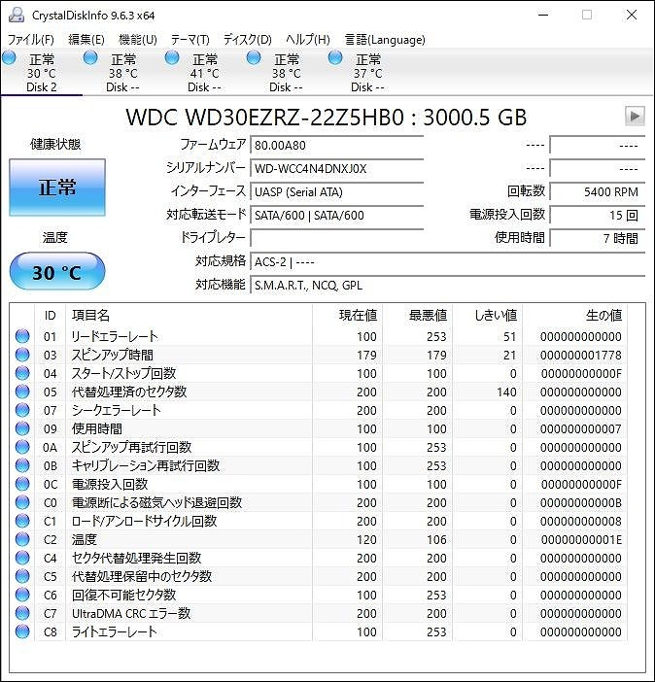
Task: Click the status dot for row ID C2
Action: pos(22,539)
